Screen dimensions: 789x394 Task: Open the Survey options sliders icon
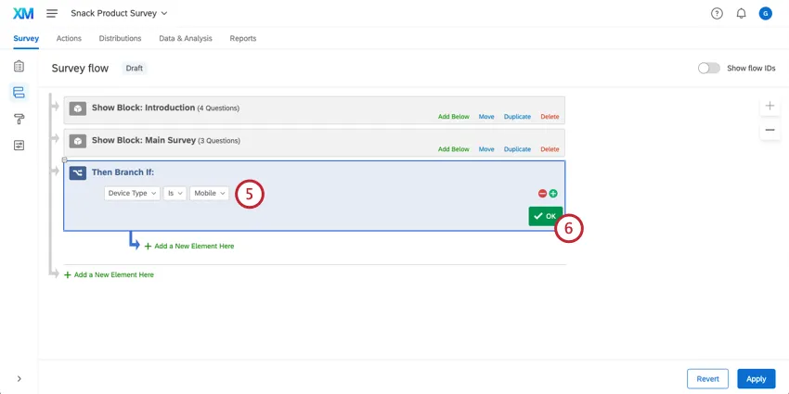pos(19,146)
